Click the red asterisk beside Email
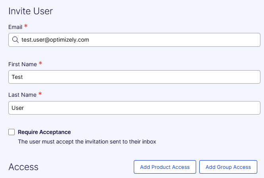This screenshot has width=264, height=178. pyautogui.click(x=26, y=26)
